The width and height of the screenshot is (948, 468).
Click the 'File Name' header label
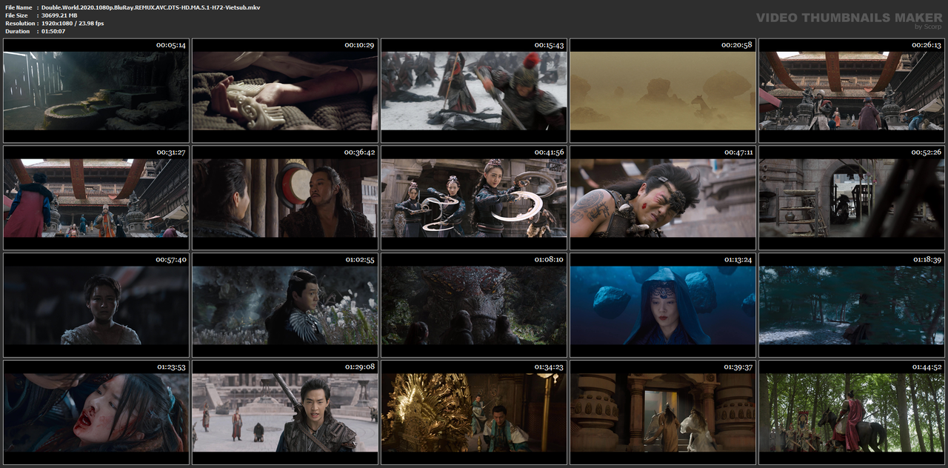pos(19,7)
